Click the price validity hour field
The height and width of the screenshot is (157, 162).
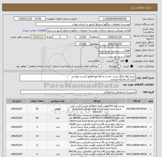tap(83, 44)
